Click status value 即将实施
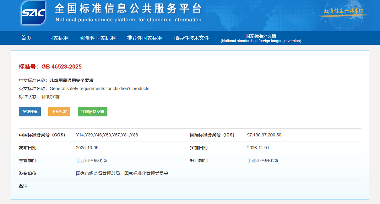380x204 pixels. point(51,97)
